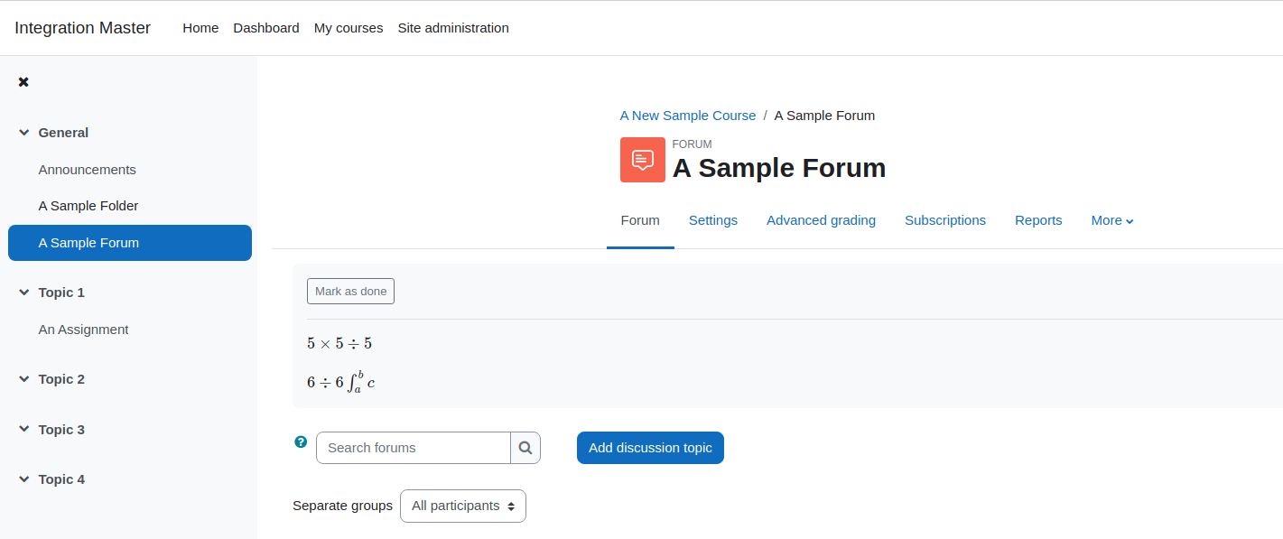Expand the Topic 2 section chevron
This screenshot has width=1283, height=539.
coord(24,379)
